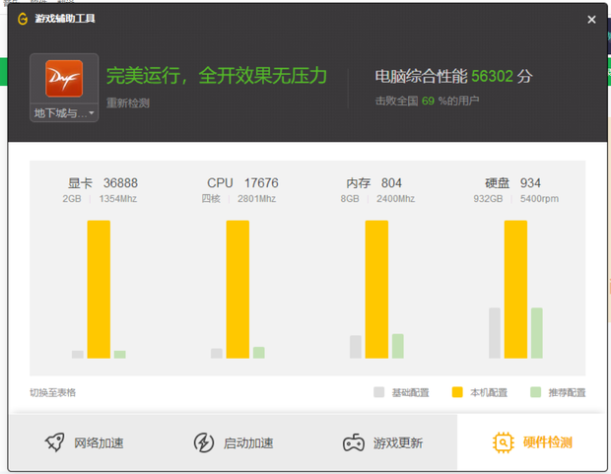Click the green 推荐配置 legend swatch
Viewport: 611px width, 474px height.
pyautogui.click(x=535, y=392)
